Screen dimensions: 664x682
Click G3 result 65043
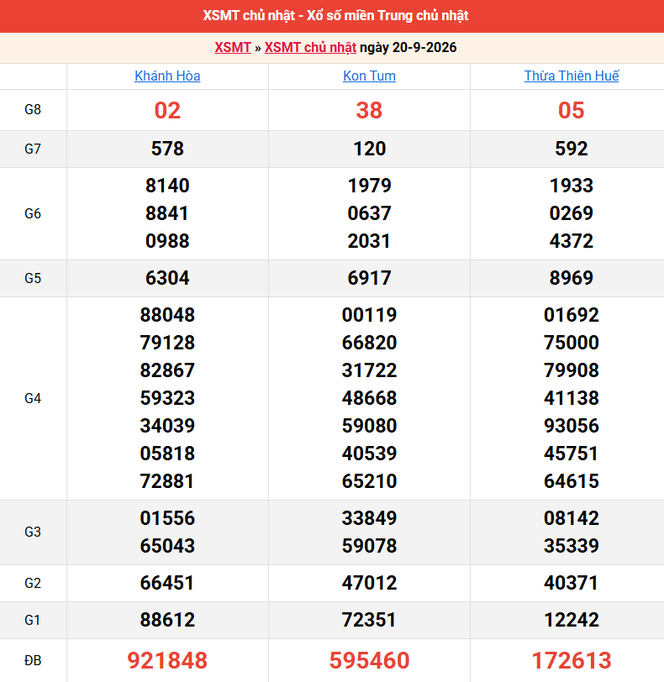(167, 546)
